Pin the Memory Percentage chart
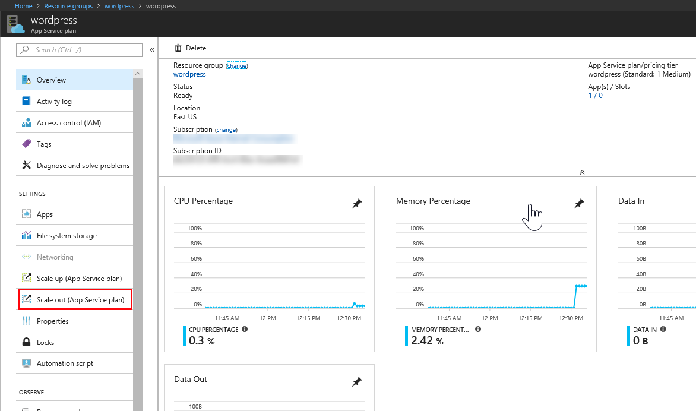 pos(579,204)
